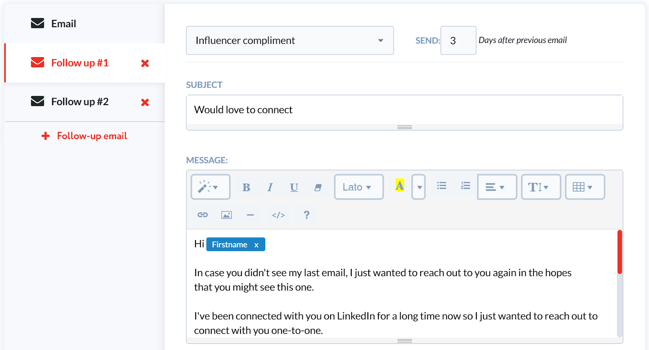
Task: Switch to the Follow up #2 tab
Action: coord(80,102)
